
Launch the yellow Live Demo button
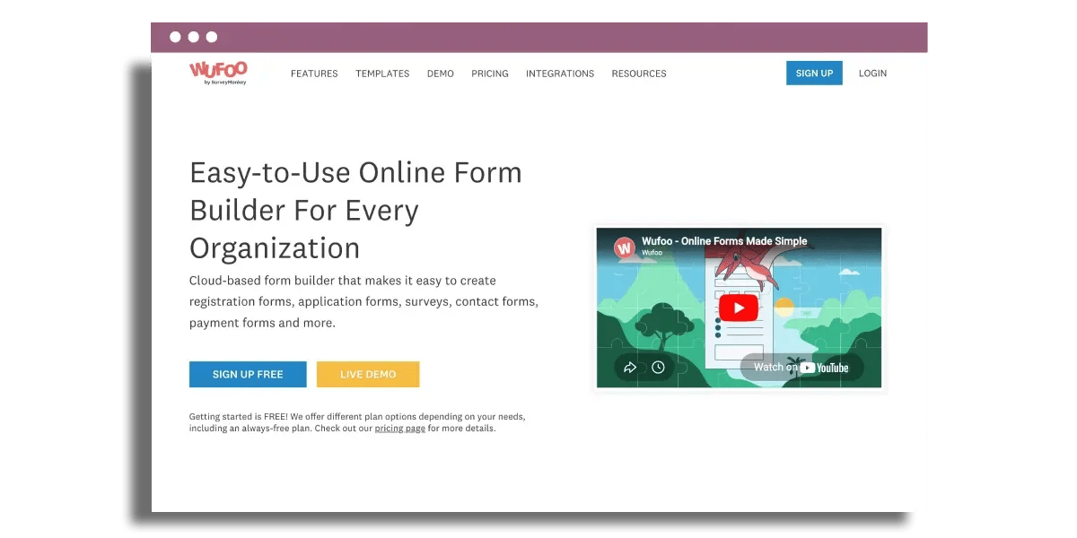[368, 374]
